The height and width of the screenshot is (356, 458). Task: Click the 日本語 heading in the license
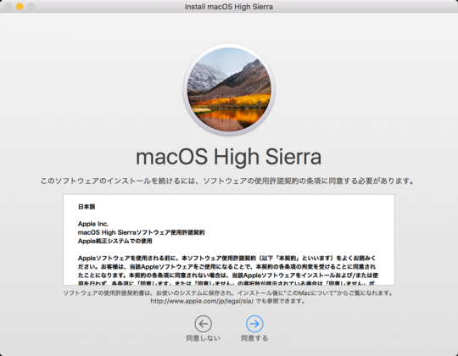pos(87,207)
